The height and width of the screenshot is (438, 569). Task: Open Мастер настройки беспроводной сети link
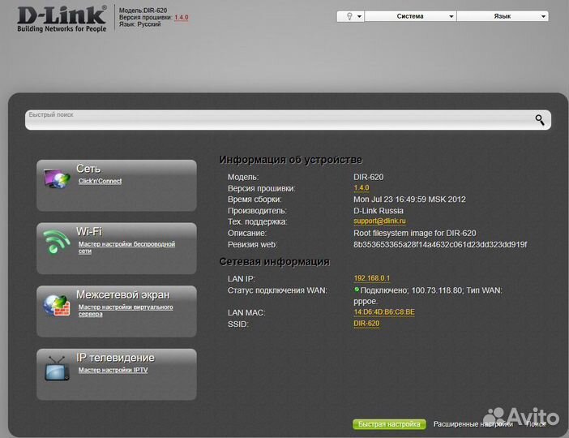coord(126,247)
